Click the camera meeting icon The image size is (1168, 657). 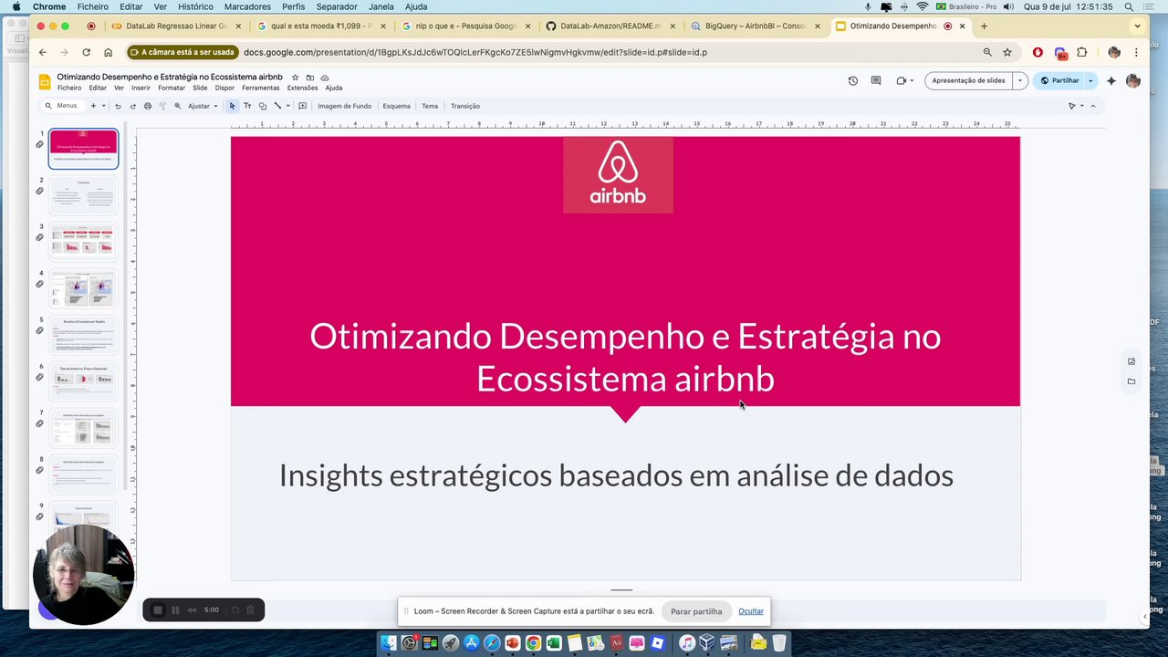pos(901,80)
